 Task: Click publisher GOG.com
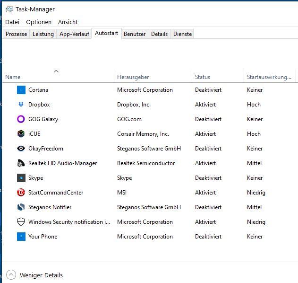coord(129,119)
